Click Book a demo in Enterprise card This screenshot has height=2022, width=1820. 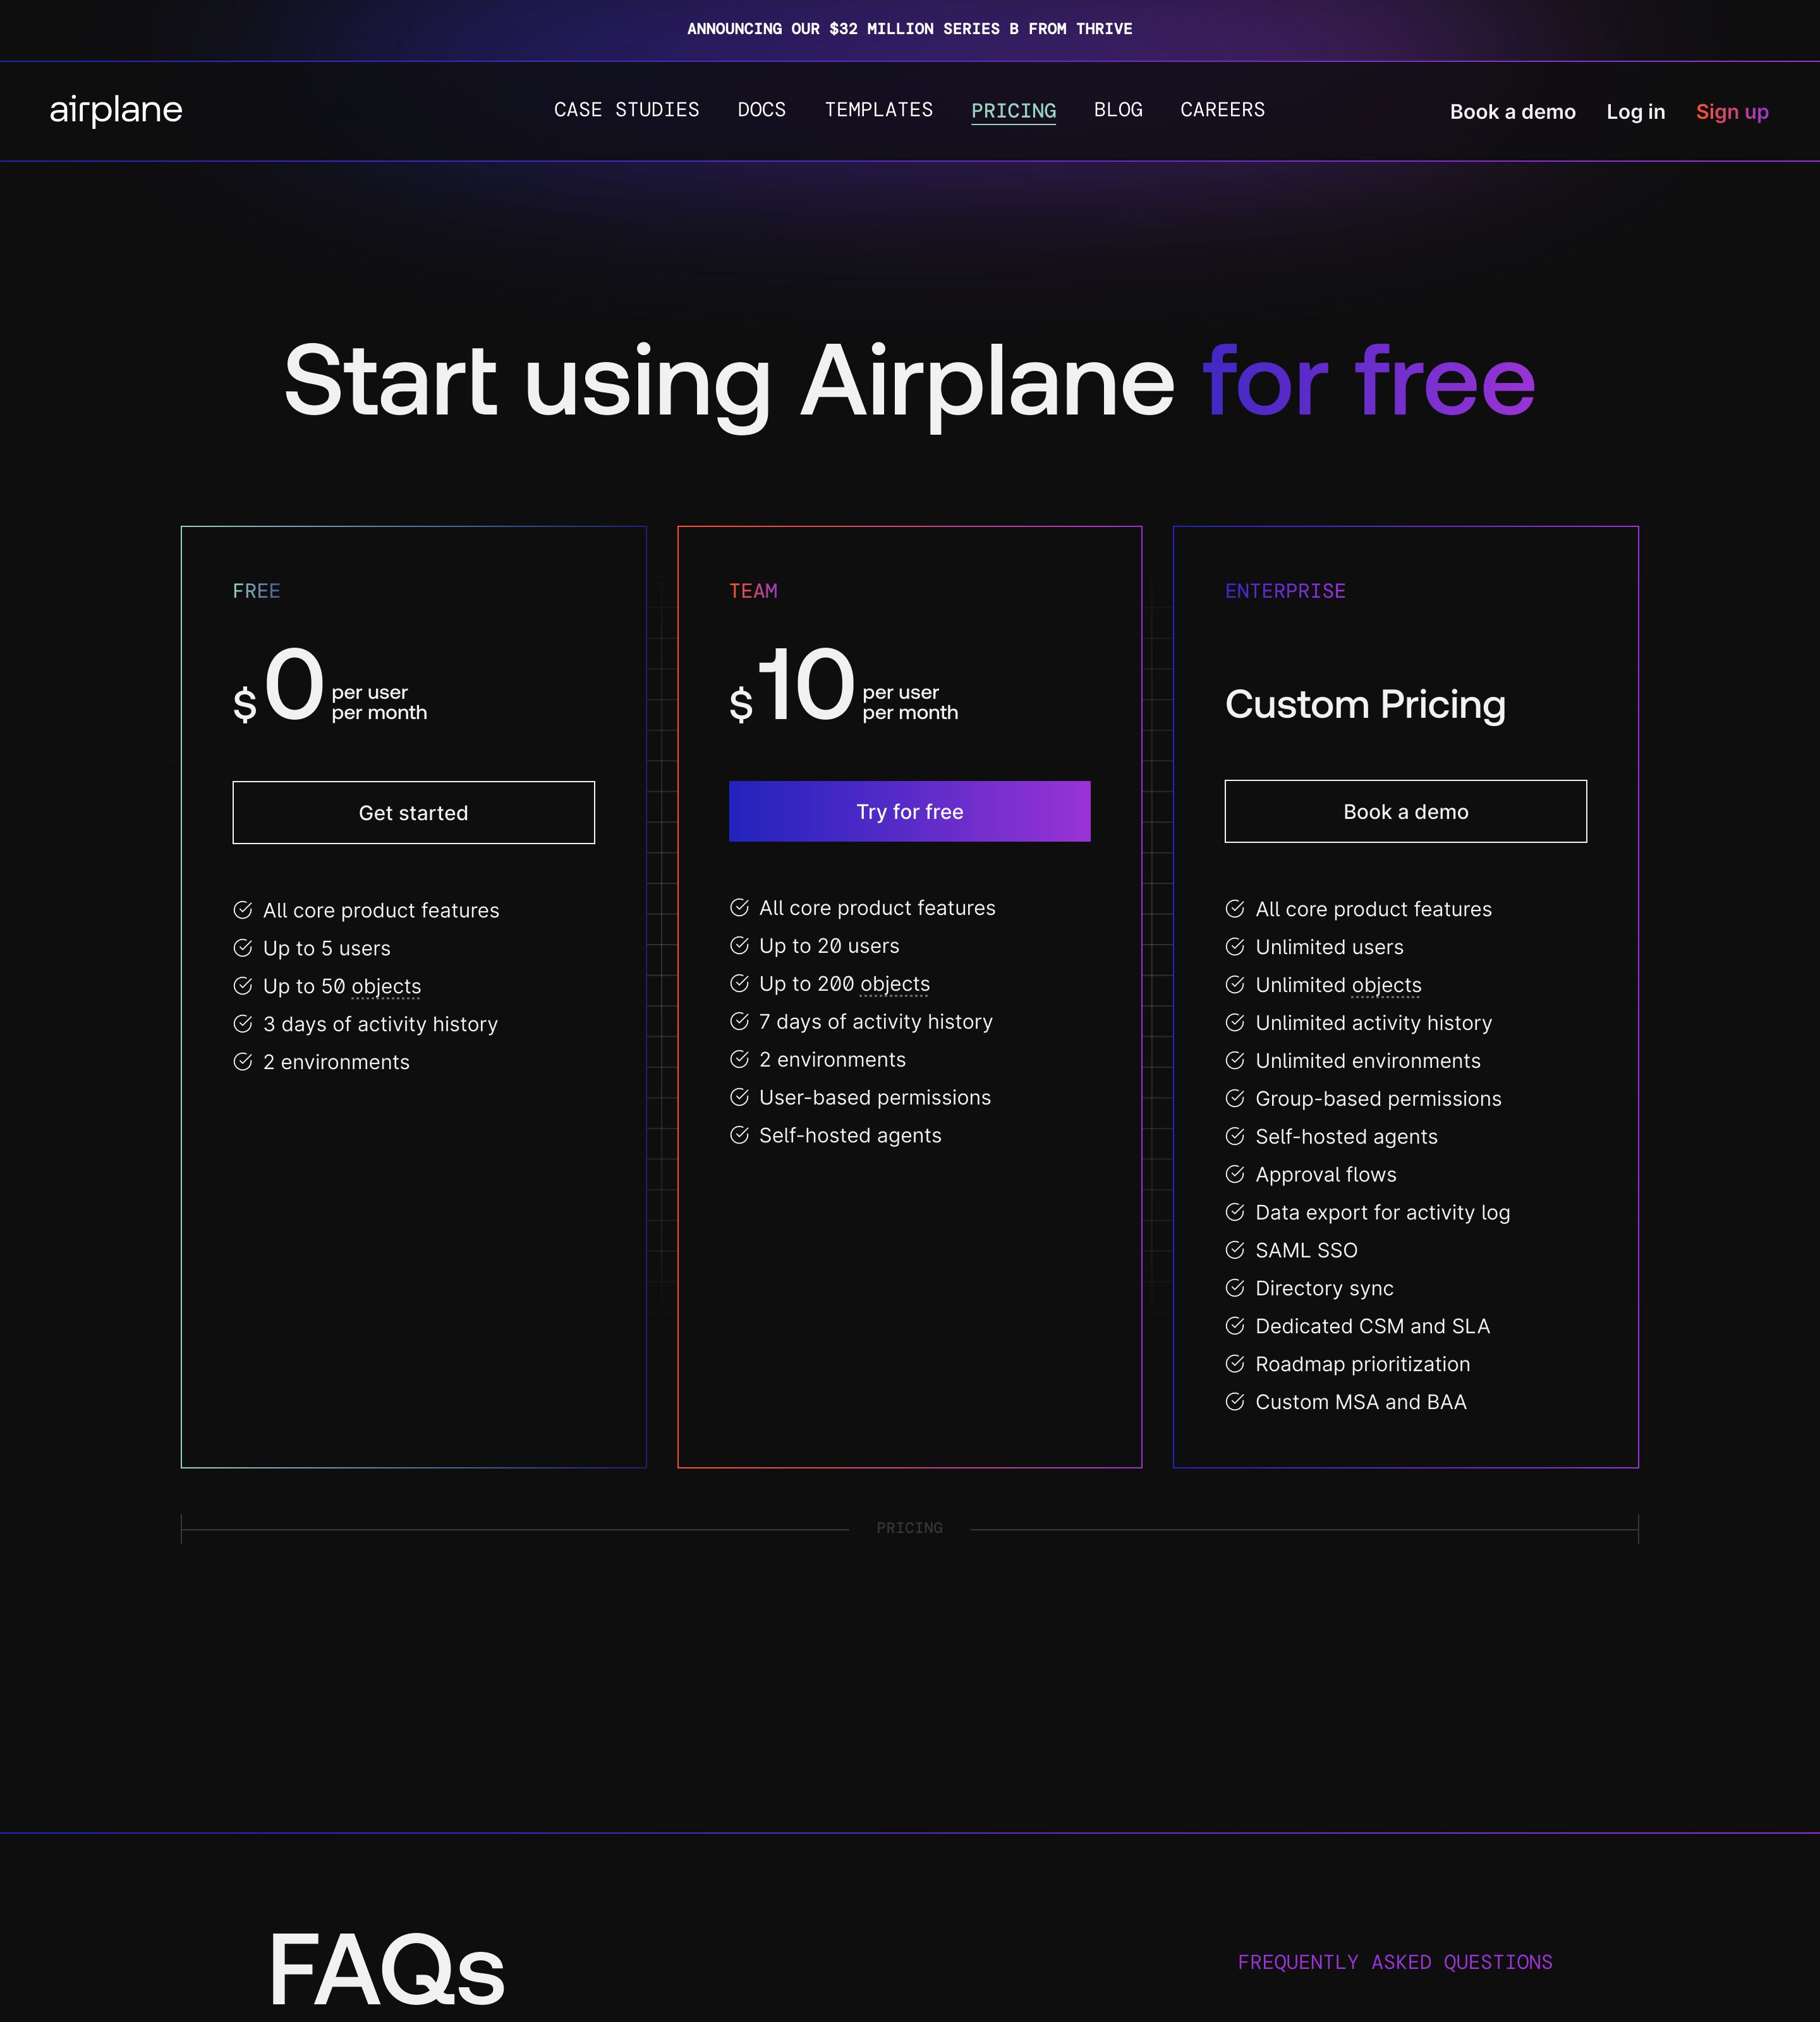point(1406,812)
